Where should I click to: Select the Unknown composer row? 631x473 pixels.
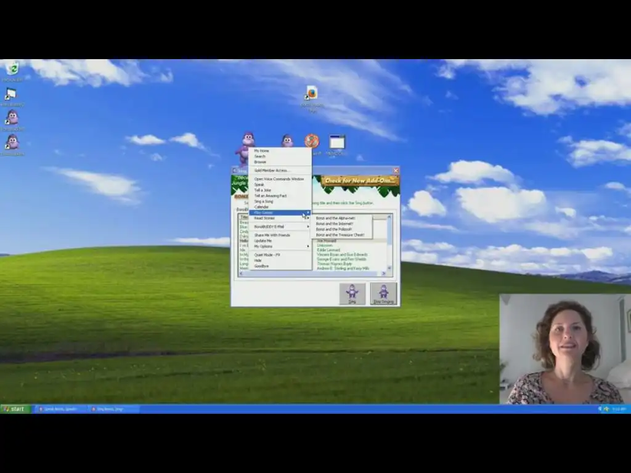coord(325,245)
